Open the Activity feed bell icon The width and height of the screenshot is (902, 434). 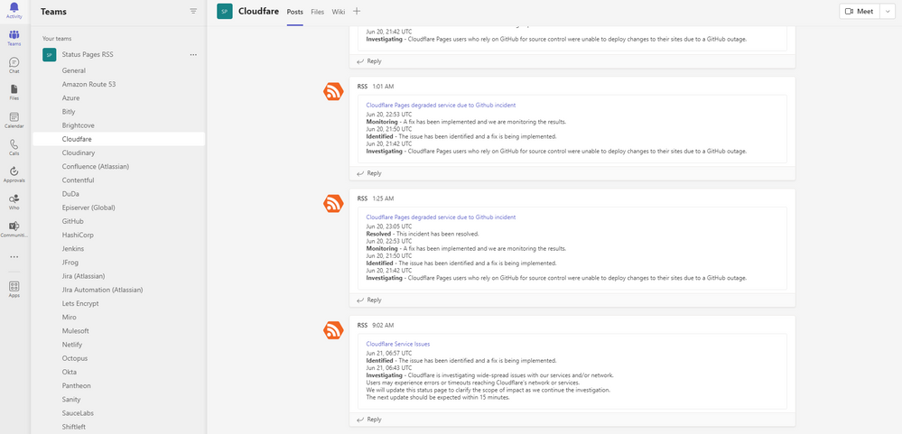tap(14, 7)
